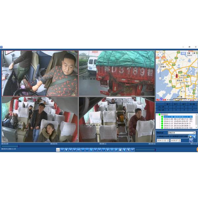This screenshot has width=198, height=198.
Task: Click the map pan direction control
Action: coord(160,55)
